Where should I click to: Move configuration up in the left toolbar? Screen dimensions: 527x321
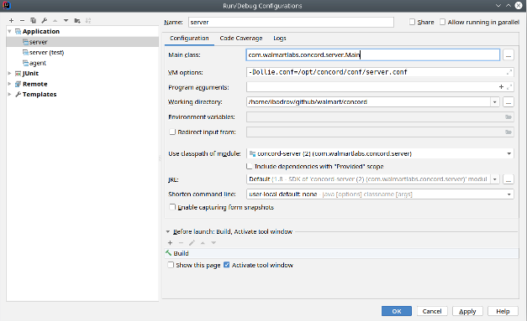[x=55, y=21]
